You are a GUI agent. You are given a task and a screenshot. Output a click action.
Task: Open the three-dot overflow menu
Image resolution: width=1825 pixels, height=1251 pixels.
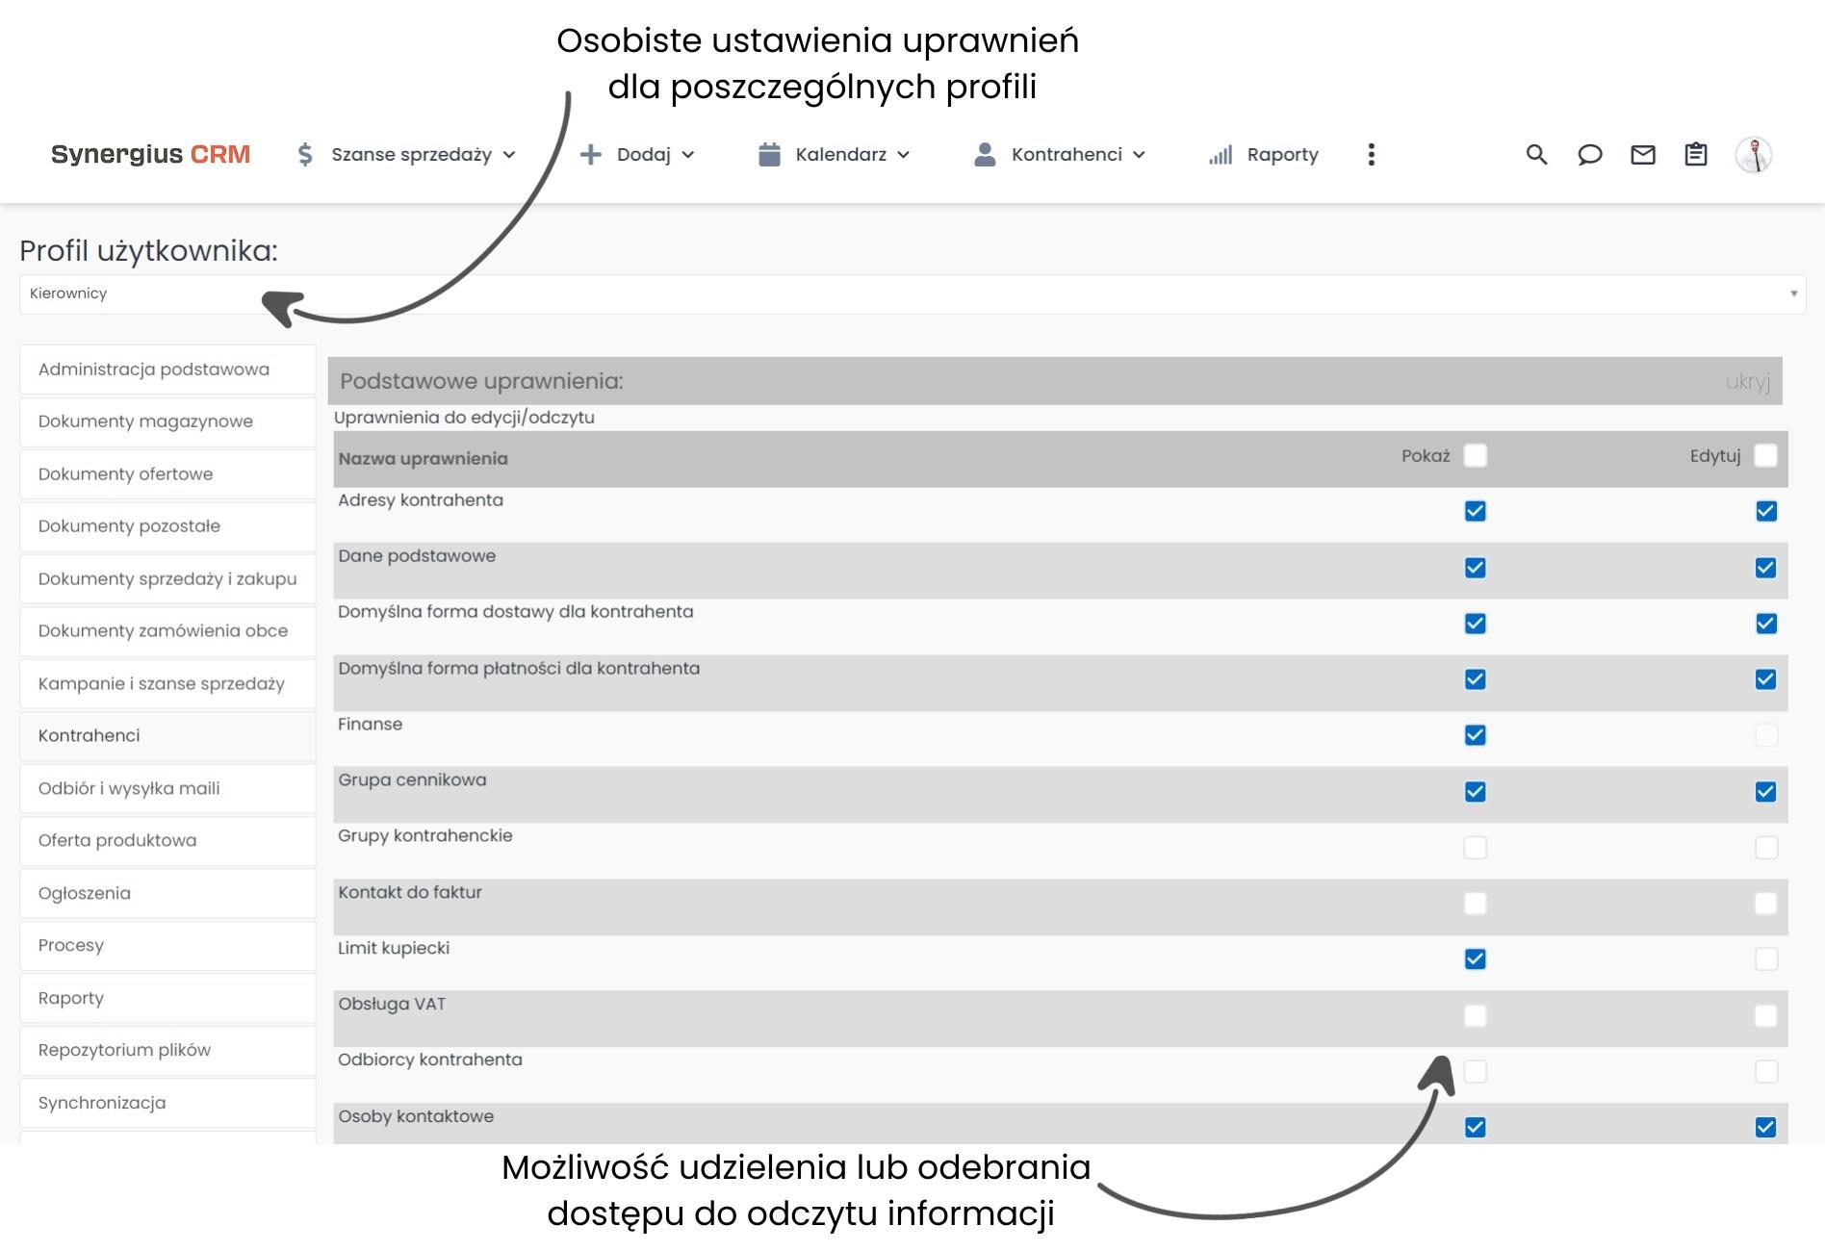click(1372, 154)
